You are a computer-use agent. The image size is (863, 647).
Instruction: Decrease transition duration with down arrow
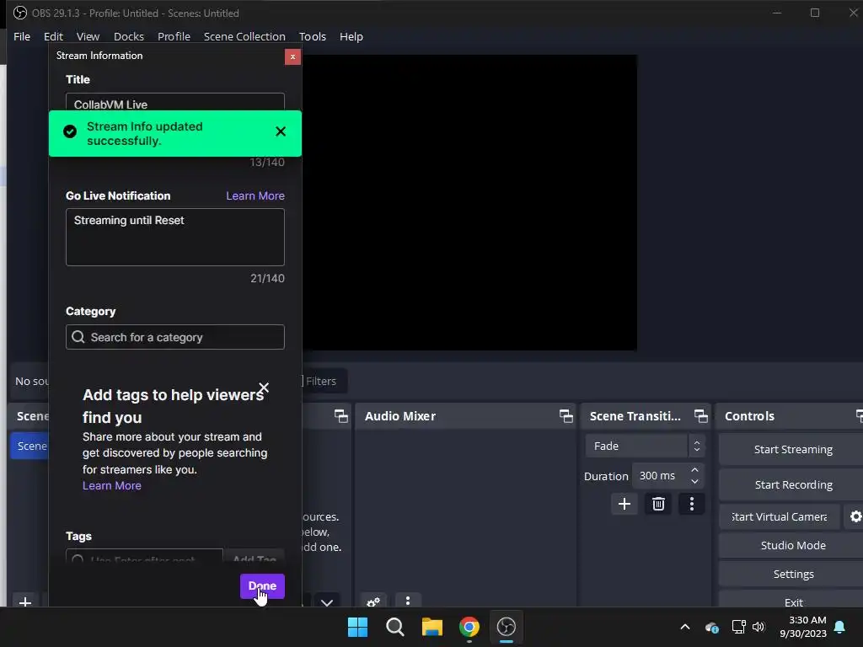694,482
